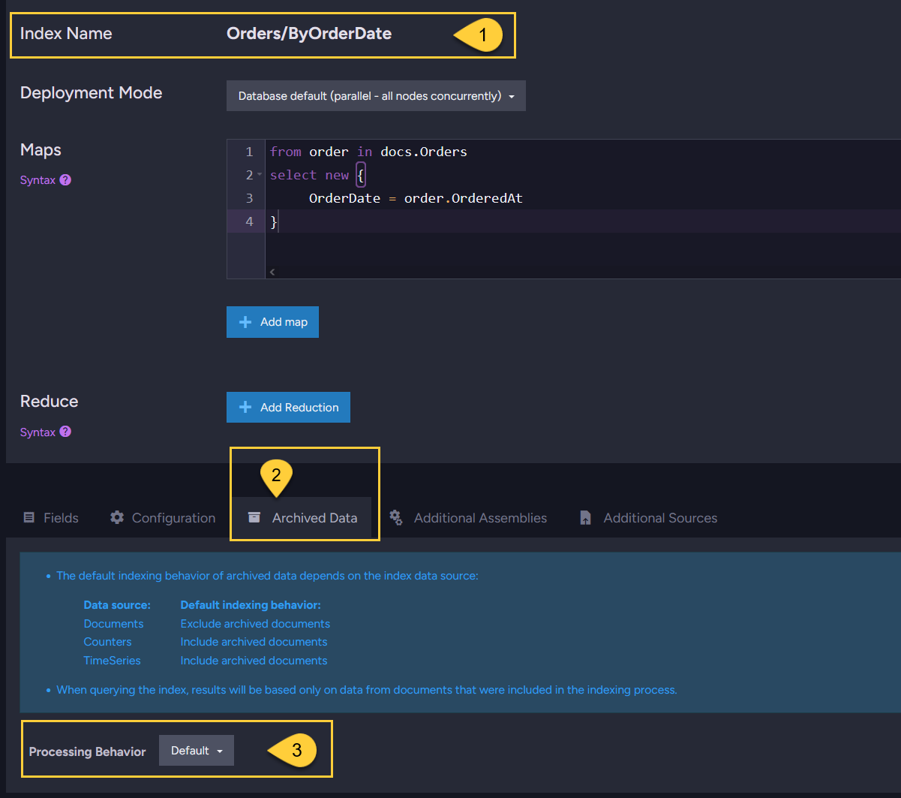Select the Archived Data tab
The width and height of the screenshot is (901, 798).
[x=302, y=518]
